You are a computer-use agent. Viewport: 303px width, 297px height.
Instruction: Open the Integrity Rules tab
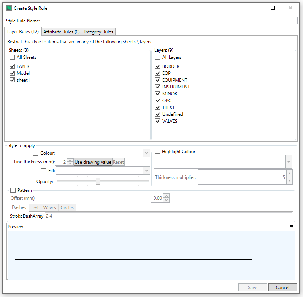(98, 32)
